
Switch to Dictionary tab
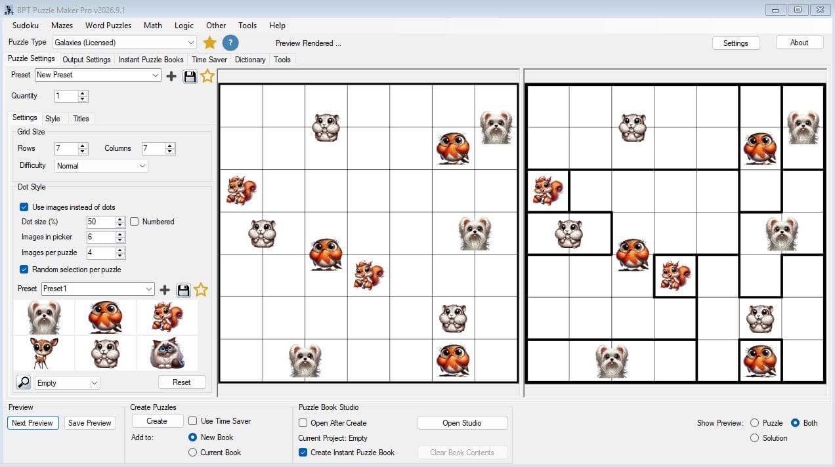coord(250,60)
